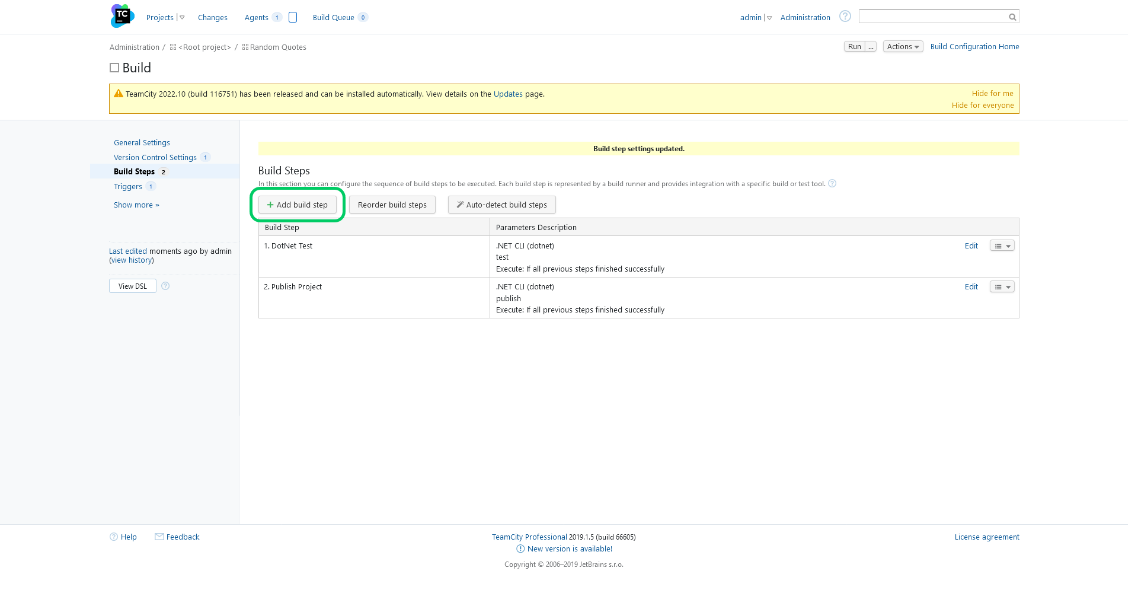Click View DSL button
The image size is (1138, 590).
click(x=133, y=286)
